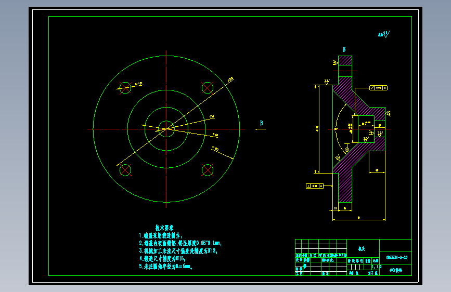Pick the lower-left bolt hole circle
The height and width of the screenshot is (292, 451).
[x=125, y=170]
